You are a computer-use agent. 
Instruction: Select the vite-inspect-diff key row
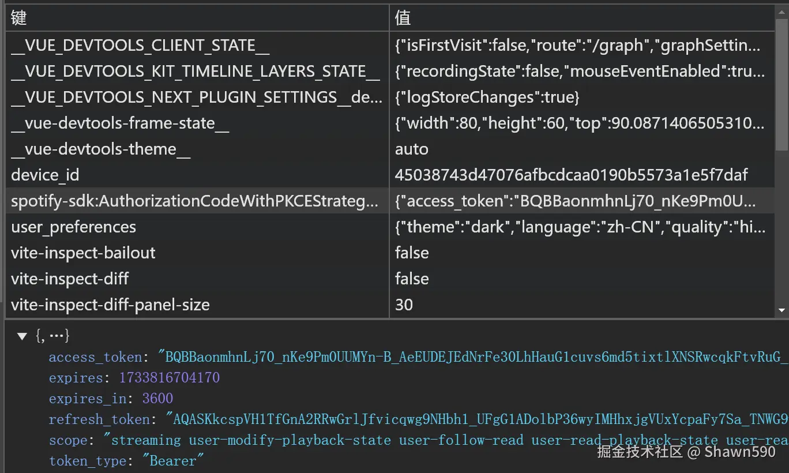70,279
